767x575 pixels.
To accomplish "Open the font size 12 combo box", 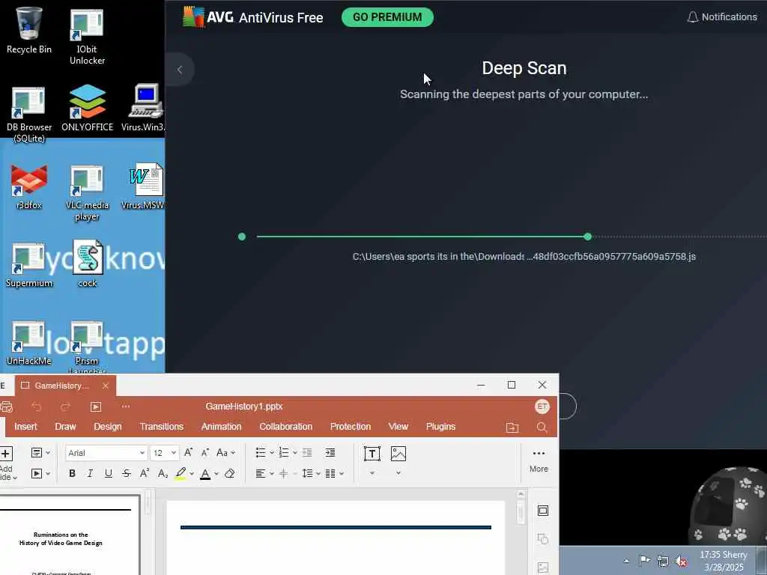I will 164,453.
